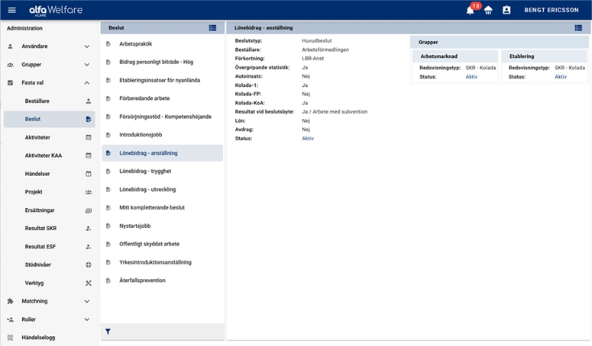This screenshot has height=346, width=592.
Task: Collapse the Fasta val section
Action: 87,83
